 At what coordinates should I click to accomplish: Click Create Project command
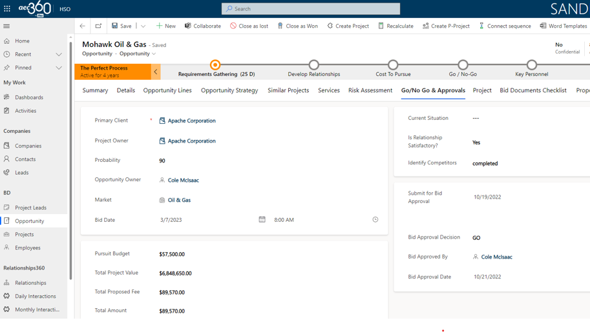348,26
